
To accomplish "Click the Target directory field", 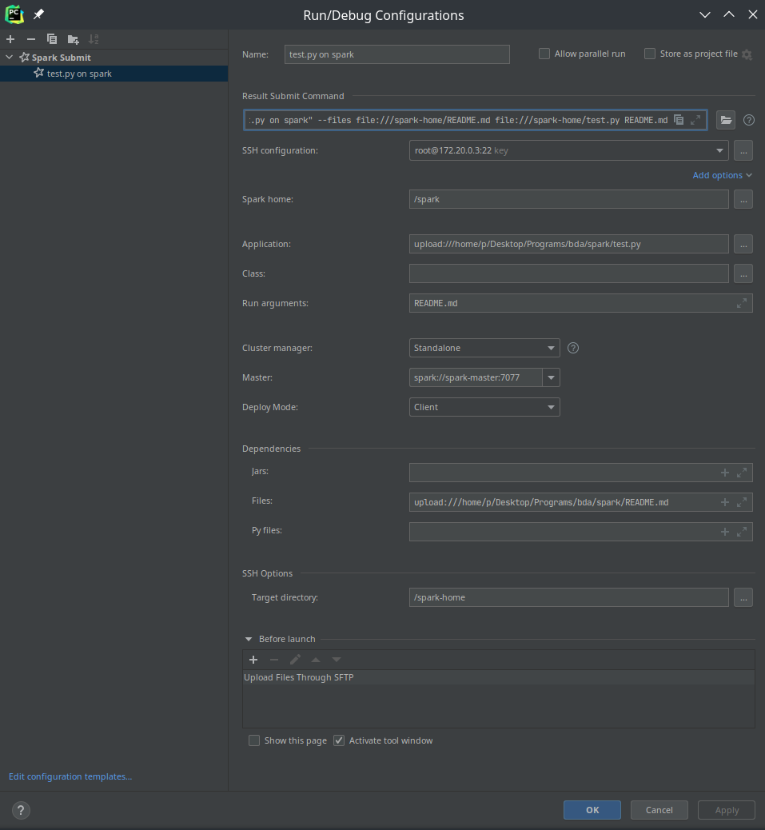I will point(568,597).
